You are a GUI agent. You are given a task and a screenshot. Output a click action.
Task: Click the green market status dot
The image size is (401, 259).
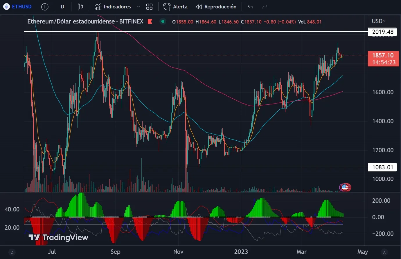pyautogui.click(x=163, y=21)
